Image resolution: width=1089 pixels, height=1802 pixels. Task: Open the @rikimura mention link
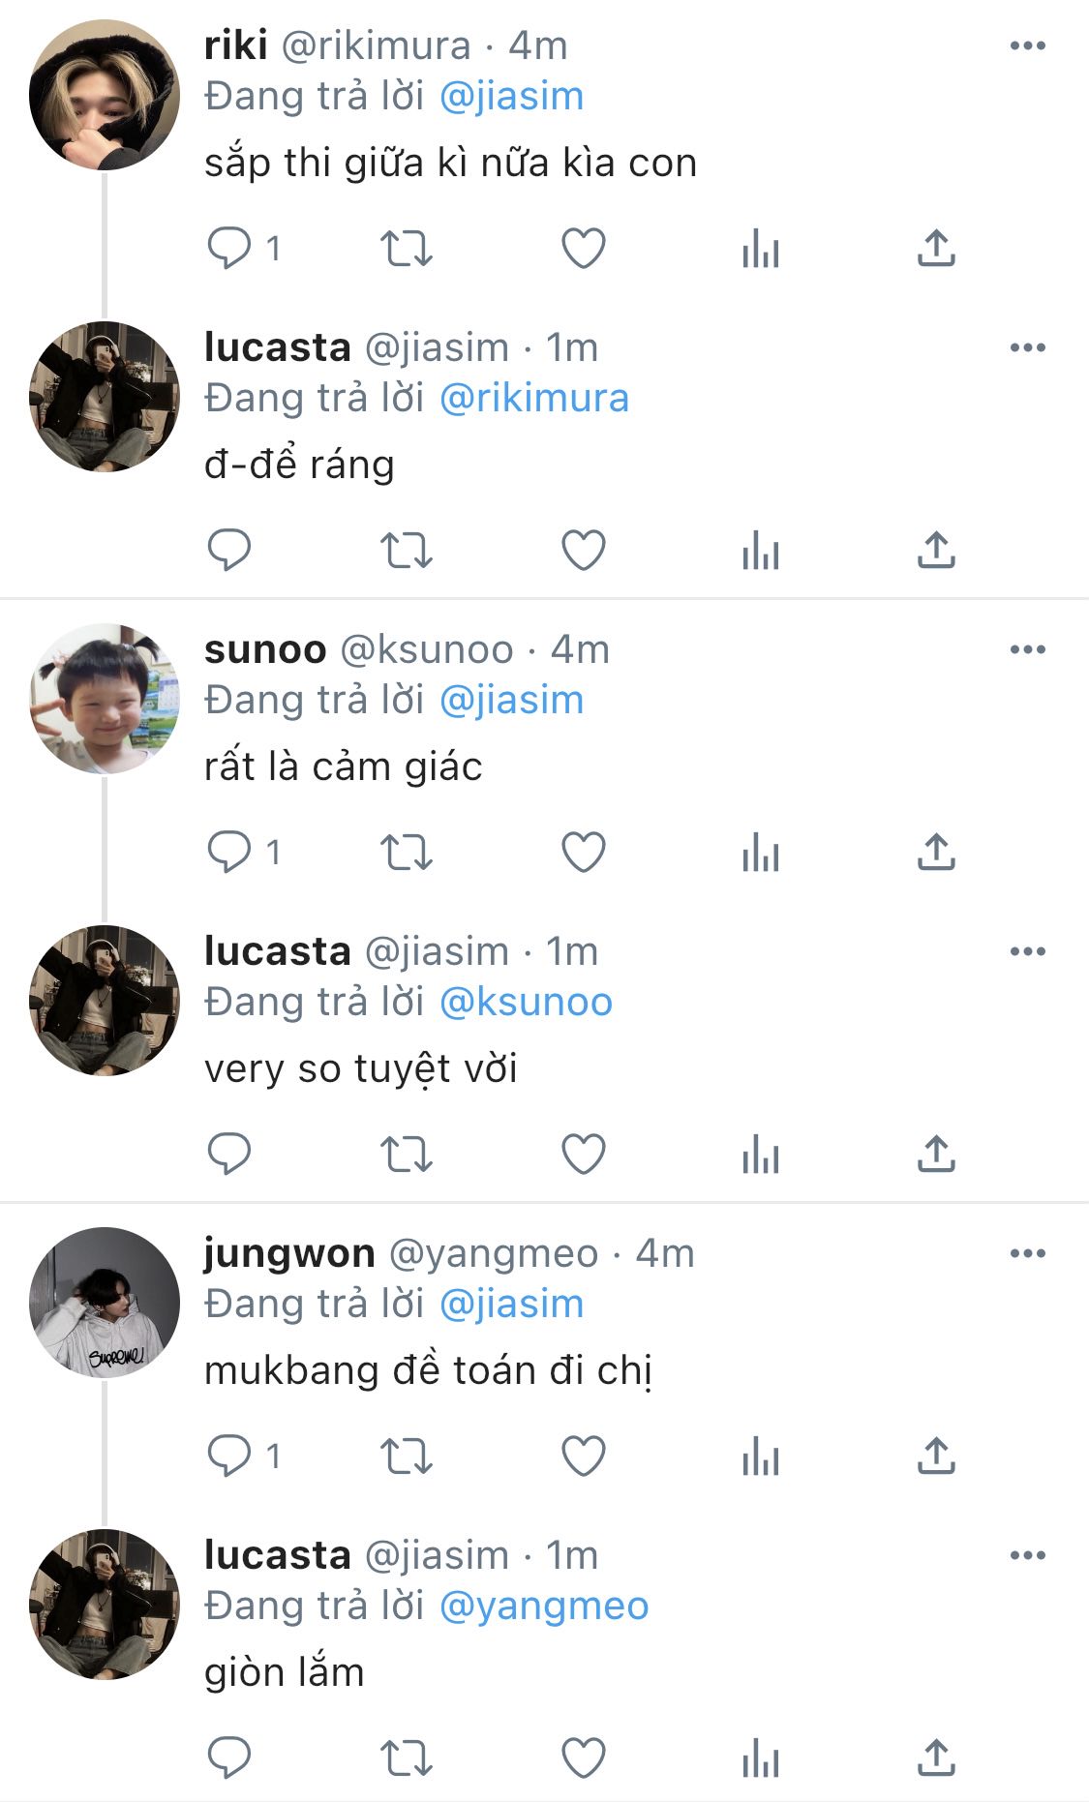[x=534, y=399]
